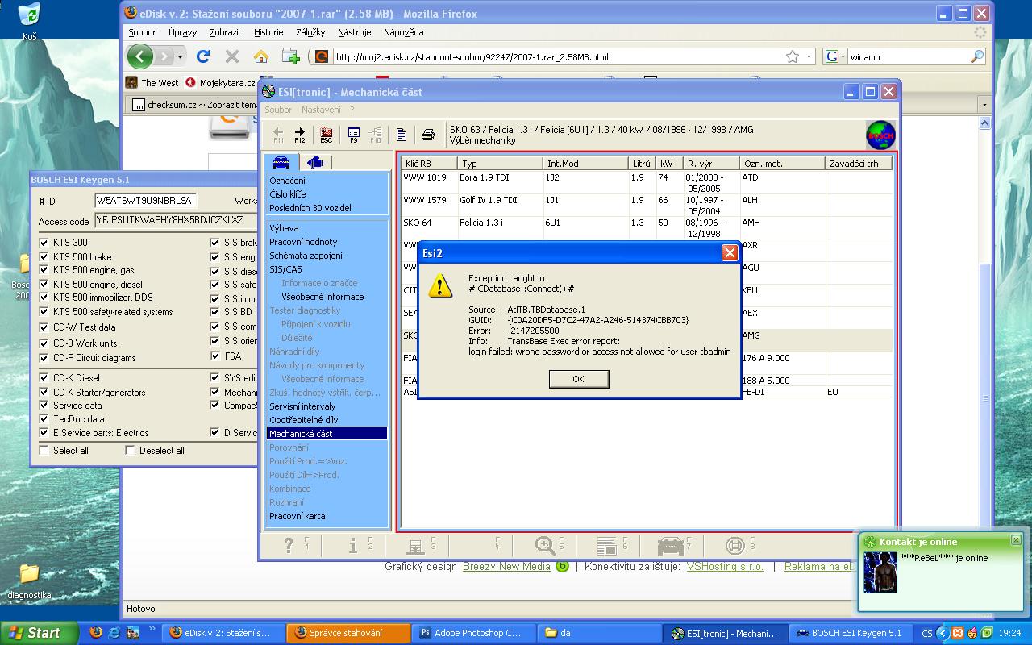This screenshot has height=645, width=1032.
Task: Click the F5 magnifier zoom icon
Action: (546, 546)
